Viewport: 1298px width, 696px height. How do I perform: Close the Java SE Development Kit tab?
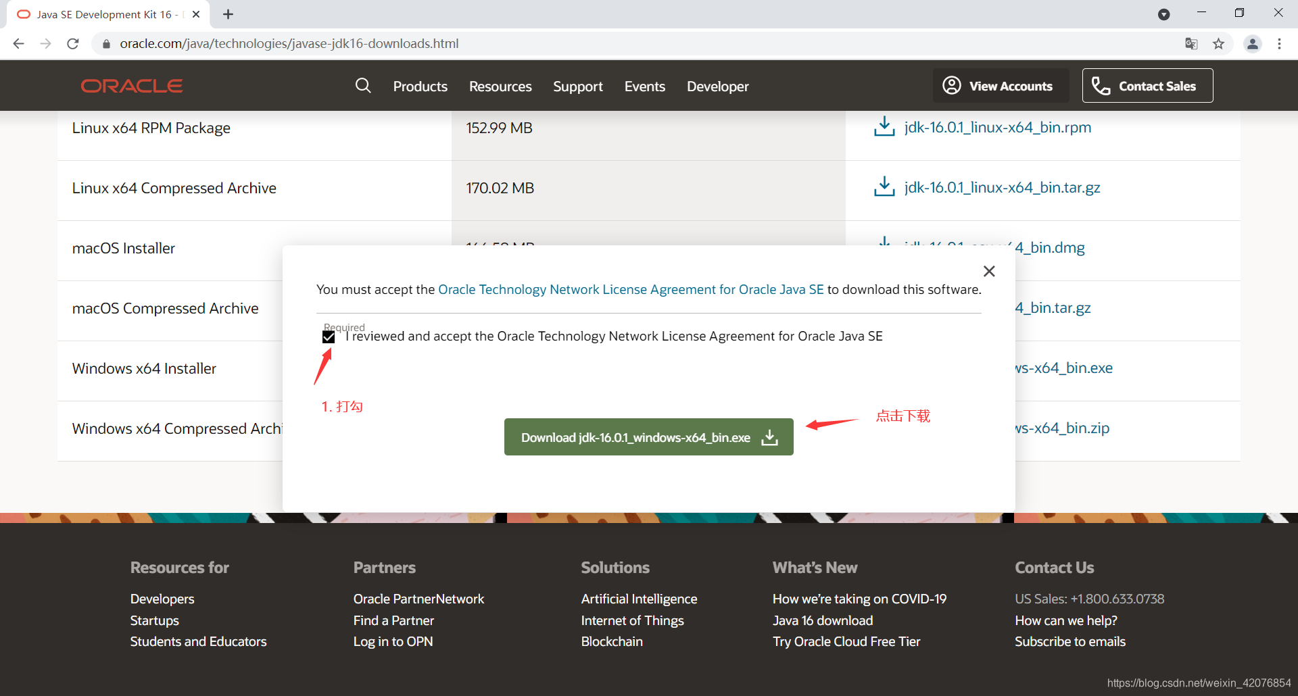[196, 14]
